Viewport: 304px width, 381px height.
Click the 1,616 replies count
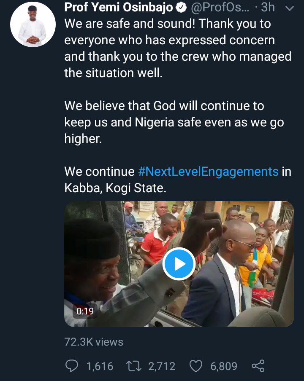[100, 366]
